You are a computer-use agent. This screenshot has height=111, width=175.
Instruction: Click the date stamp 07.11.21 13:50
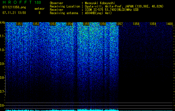14,12
